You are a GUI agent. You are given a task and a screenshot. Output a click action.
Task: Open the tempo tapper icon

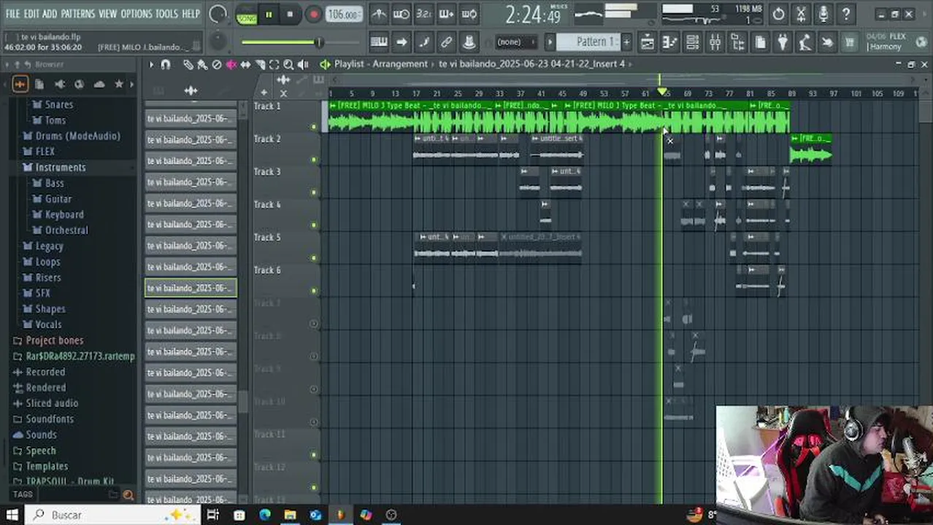pyautogui.click(x=805, y=42)
